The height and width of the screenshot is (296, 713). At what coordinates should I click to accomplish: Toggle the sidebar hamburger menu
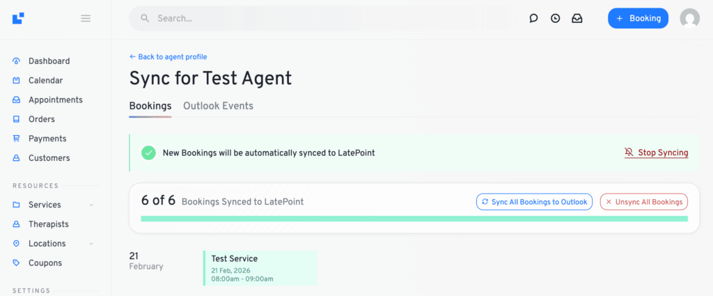pyautogui.click(x=86, y=18)
